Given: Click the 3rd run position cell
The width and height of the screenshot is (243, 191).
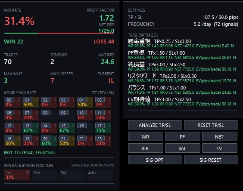Looking at the screenshot, I should pos(72,175).
